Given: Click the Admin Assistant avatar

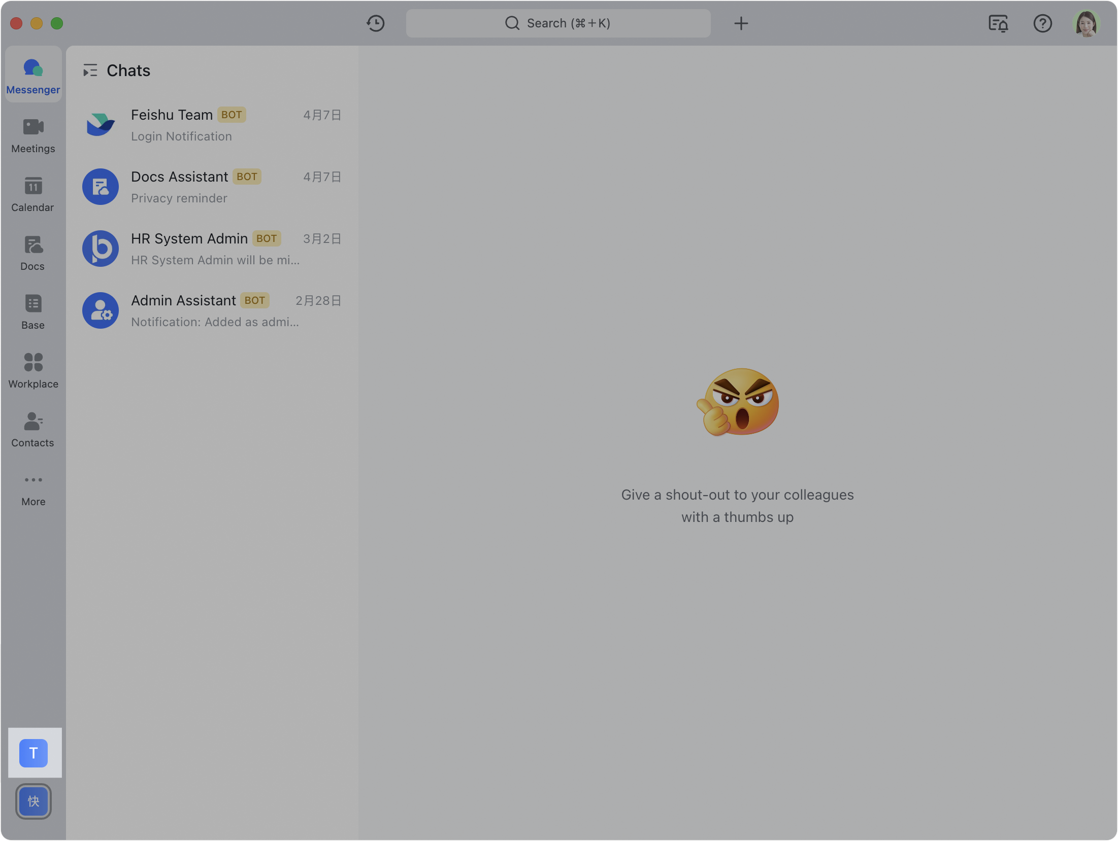Looking at the screenshot, I should (x=101, y=310).
